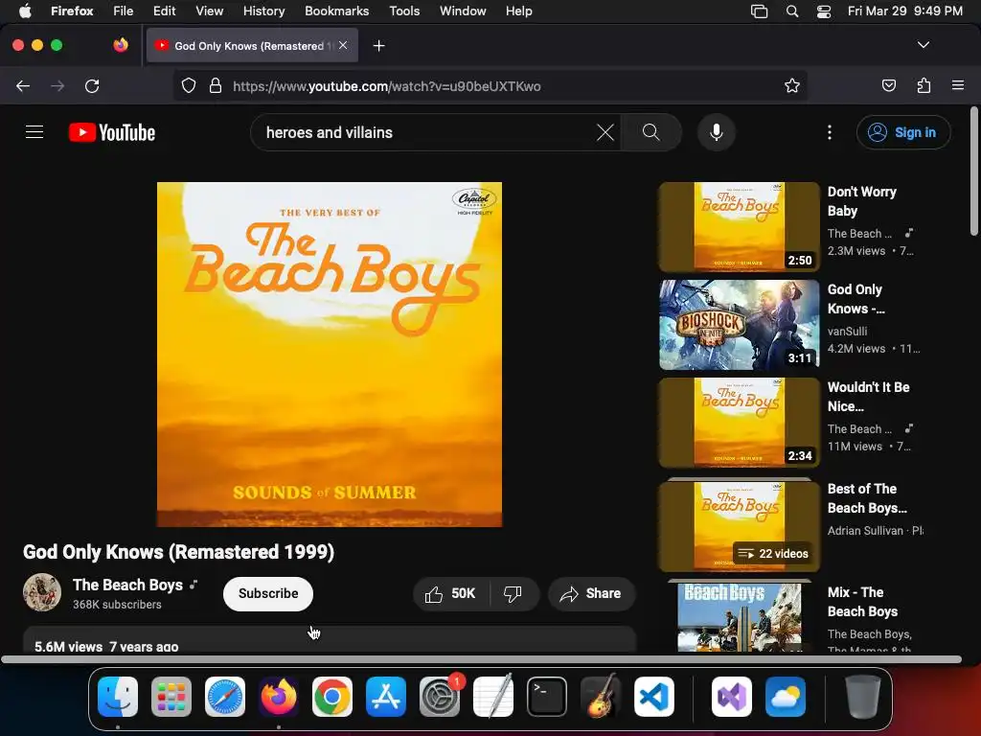The height and width of the screenshot is (736, 981).
Task: Open Google Chrome from the dock
Action: tap(332, 697)
